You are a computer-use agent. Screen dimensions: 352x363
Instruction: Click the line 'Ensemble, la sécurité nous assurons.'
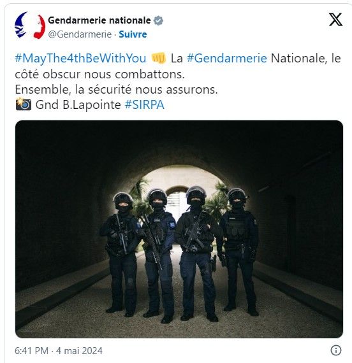[x=117, y=89]
